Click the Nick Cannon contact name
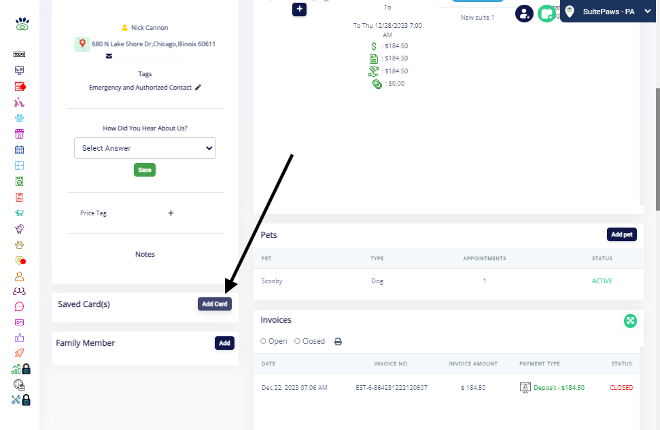Screen dimensions: 660x430 coord(150,28)
